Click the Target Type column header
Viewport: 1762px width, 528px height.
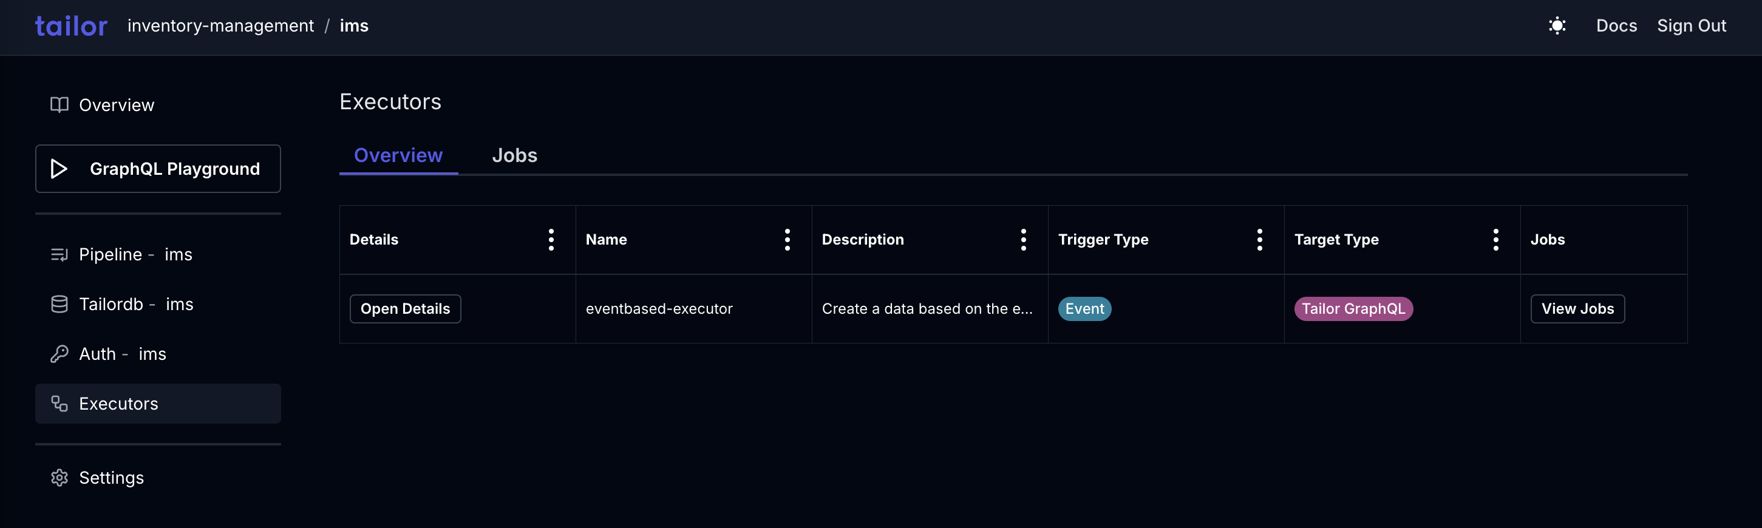point(1336,240)
